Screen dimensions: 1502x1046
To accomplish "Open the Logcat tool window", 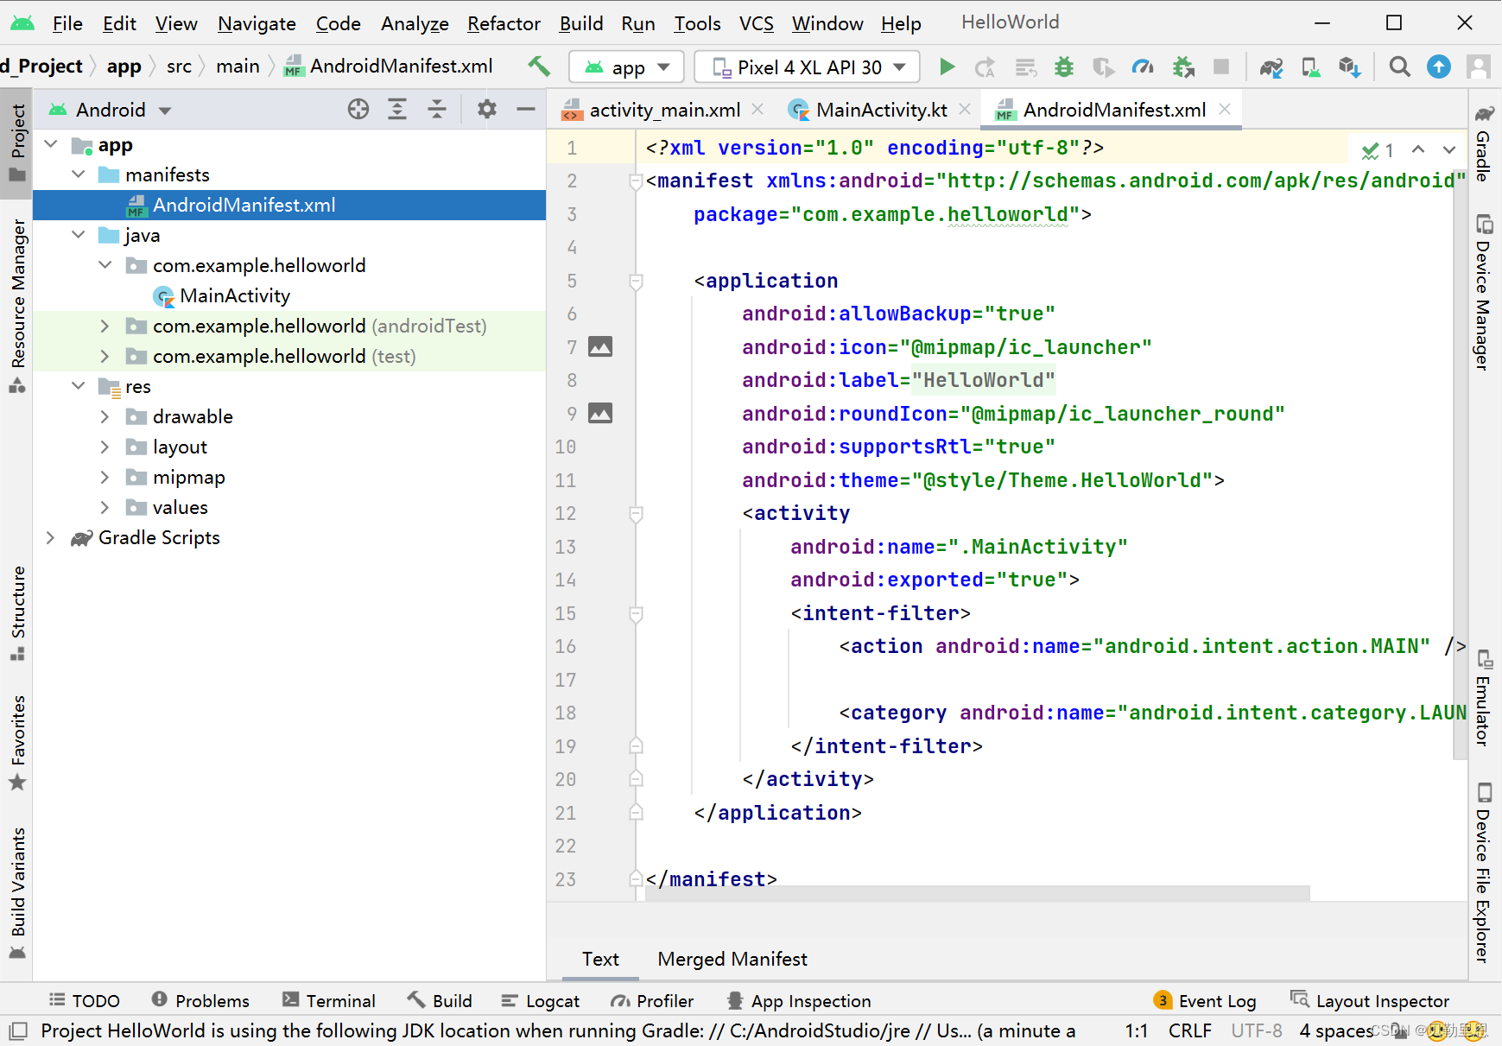I will 541,1001.
